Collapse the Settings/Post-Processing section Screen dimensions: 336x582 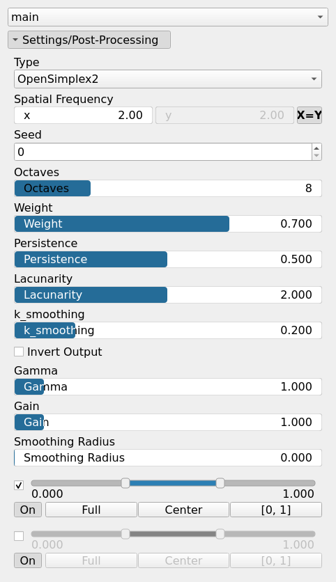(x=89, y=40)
